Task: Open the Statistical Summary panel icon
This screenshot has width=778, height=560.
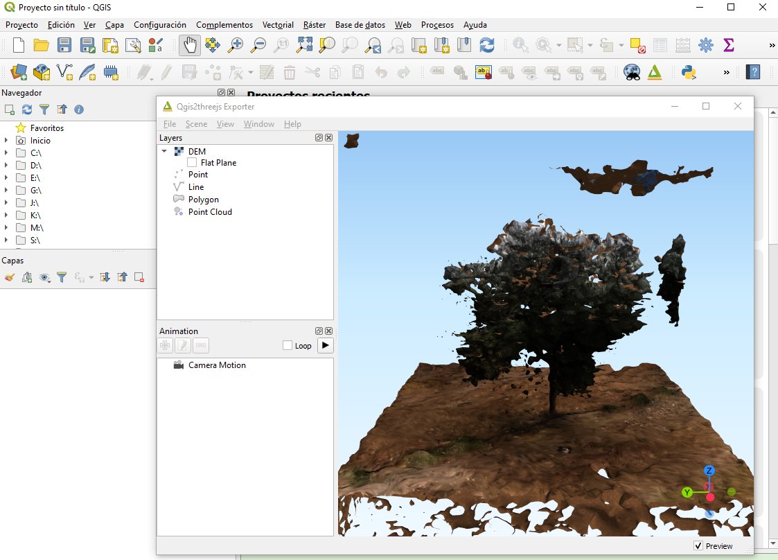Action: (728, 44)
